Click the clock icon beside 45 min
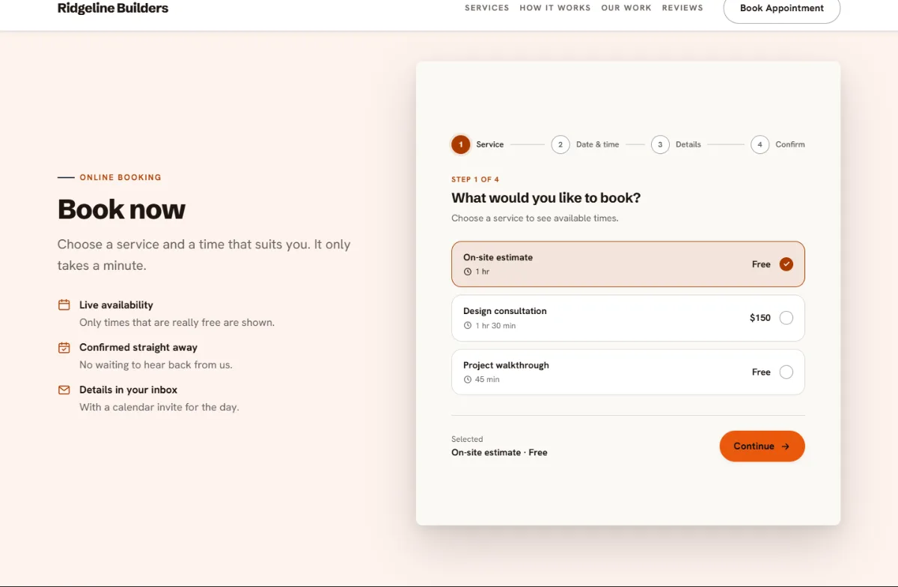This screenshot has width=898, height=587. [x=468, y=380]
